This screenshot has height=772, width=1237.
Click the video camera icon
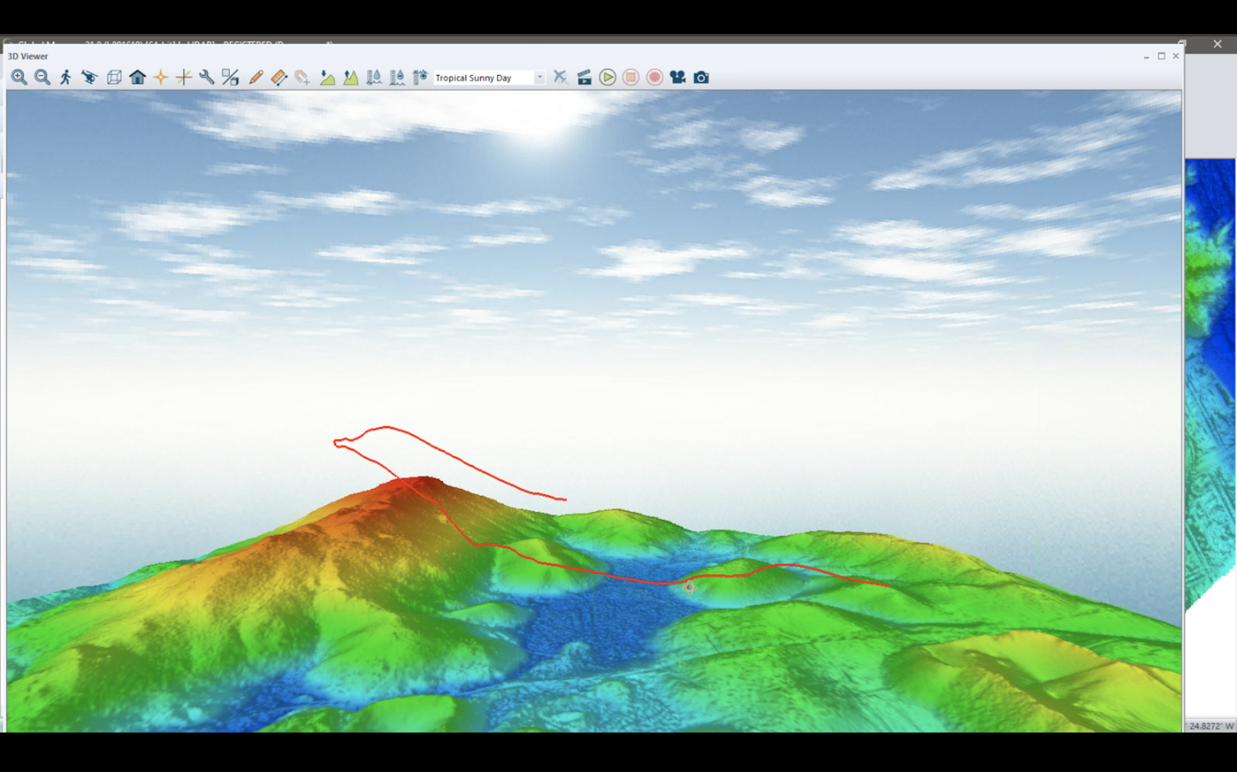[678, 77]
